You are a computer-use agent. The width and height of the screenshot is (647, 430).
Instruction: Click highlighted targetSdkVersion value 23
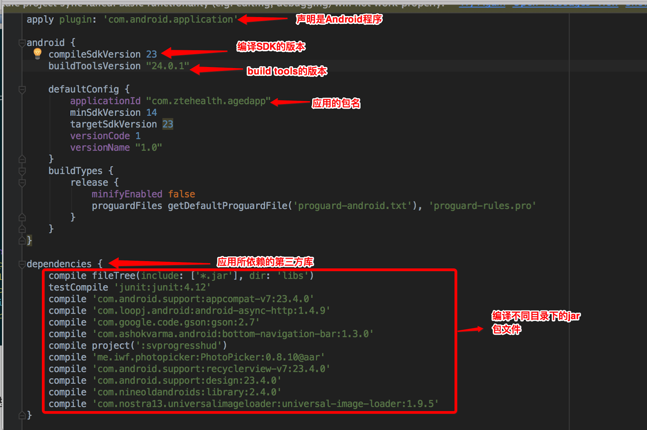[167, 124]
